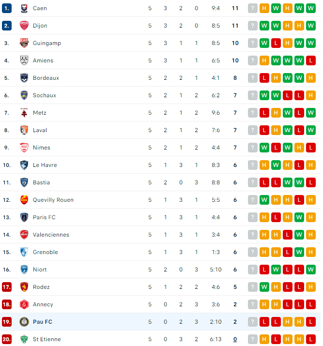Screen dimensions: 323x346
Task: Click Amiens' most recent red L result
Action: 311,60
